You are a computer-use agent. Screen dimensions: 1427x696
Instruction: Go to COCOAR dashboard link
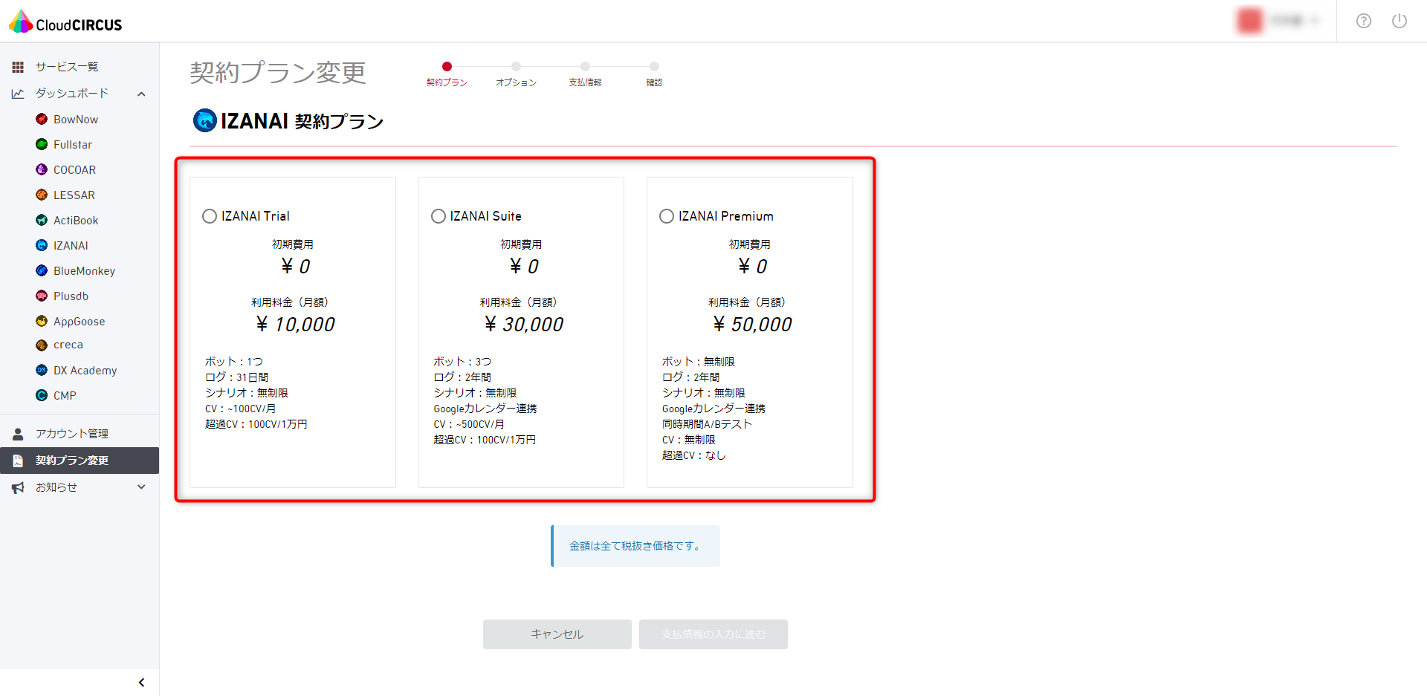click(x=74, y=169)
